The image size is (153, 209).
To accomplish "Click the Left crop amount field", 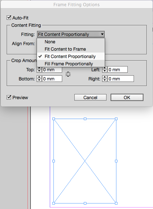I will (117, 69).
